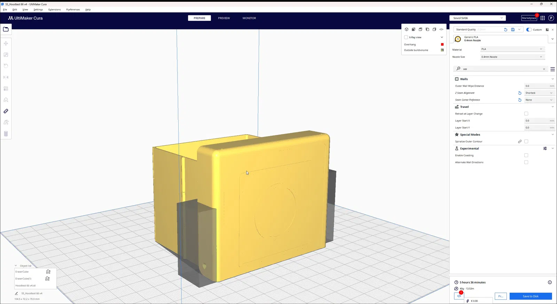Open the View menu
This screenshot has width=557, height=304.
click(25, 10)
